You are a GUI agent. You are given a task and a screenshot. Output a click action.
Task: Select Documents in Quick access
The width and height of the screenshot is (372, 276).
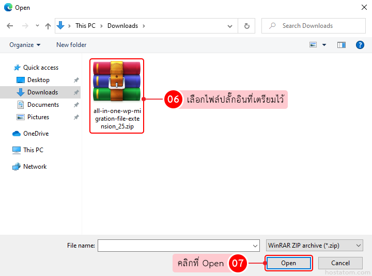(x=43, y=105)
